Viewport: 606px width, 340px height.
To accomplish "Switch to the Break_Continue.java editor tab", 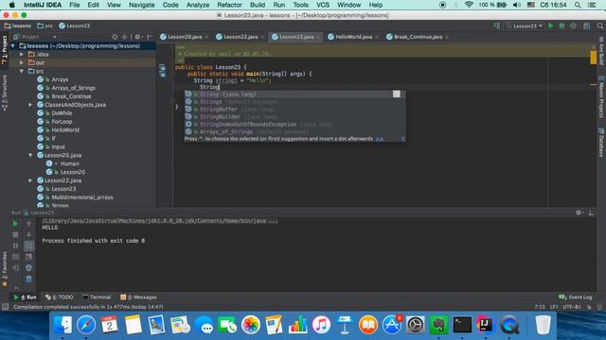I will pyautogui.click(x=418, y=37).
